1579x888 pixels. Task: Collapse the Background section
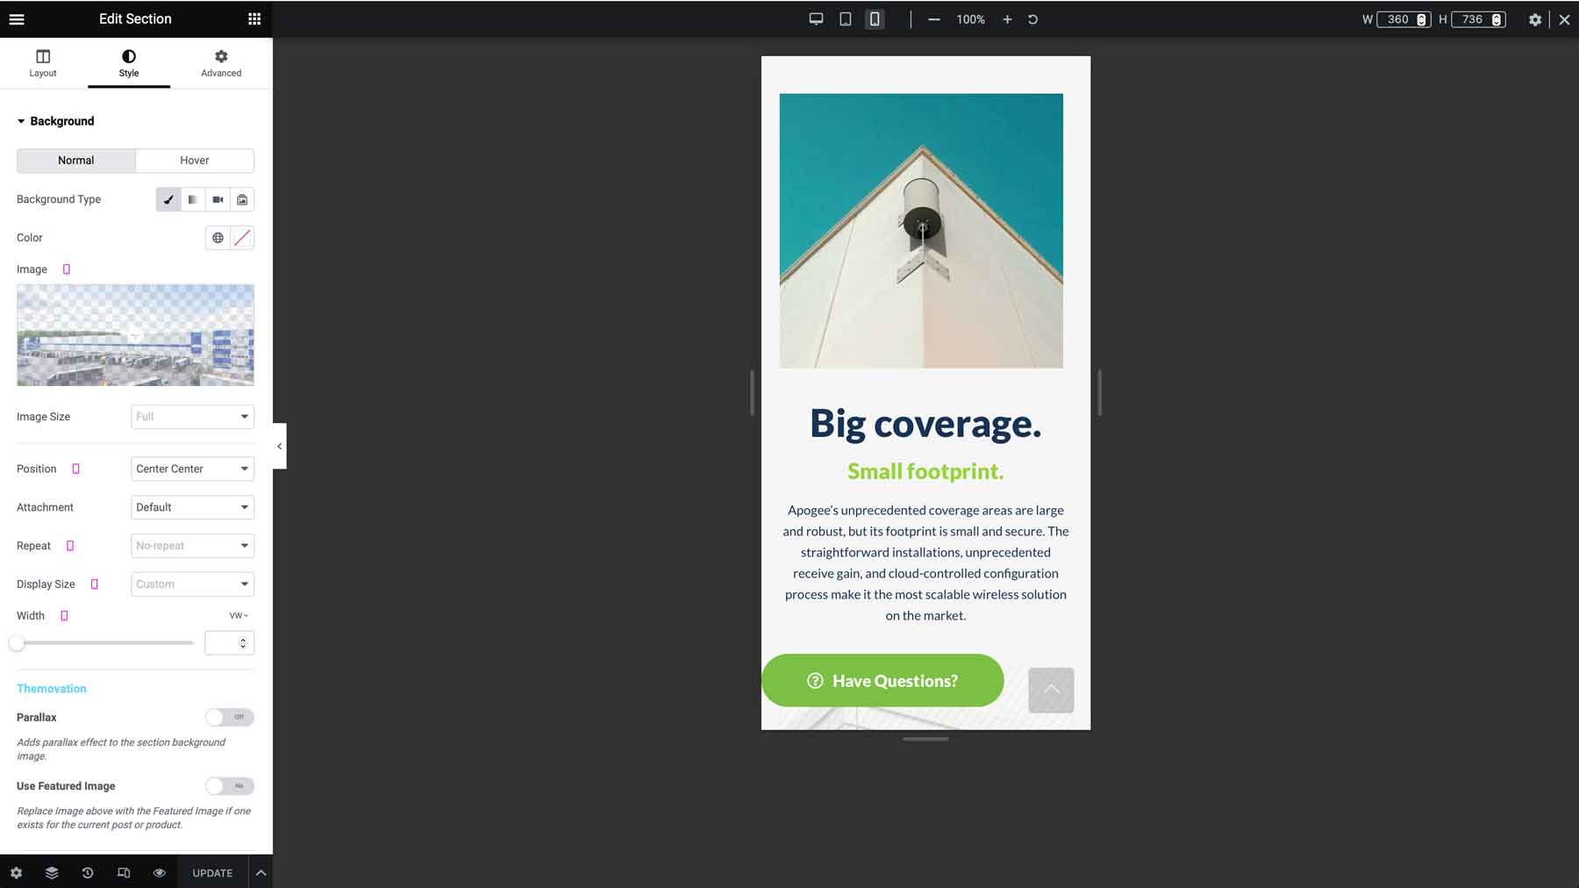point(22,121)
